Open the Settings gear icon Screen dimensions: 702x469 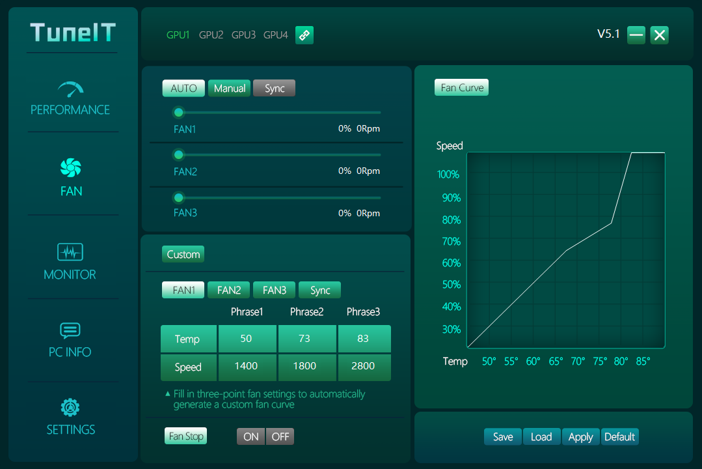coord(70,408)
